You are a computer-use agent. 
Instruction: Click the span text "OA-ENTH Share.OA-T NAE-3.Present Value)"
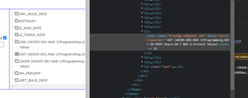point(184,44)
